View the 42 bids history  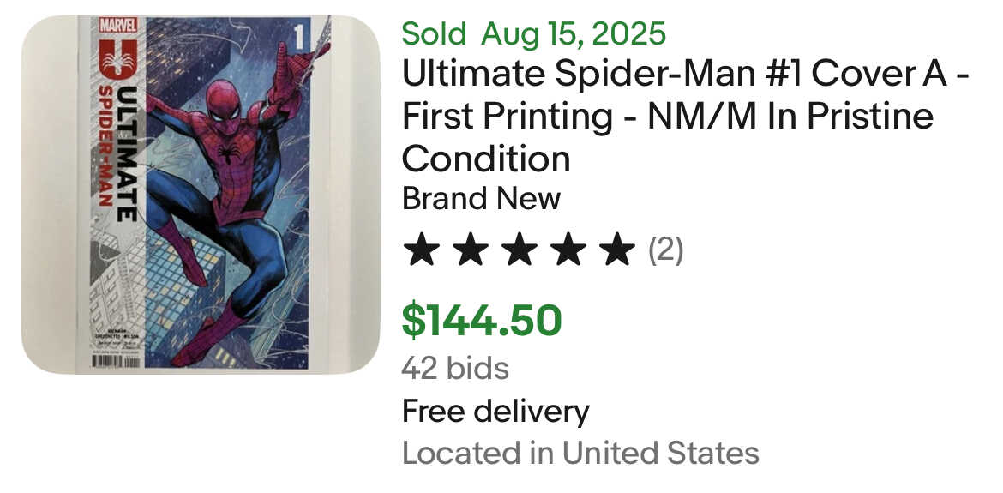[455, 369]
